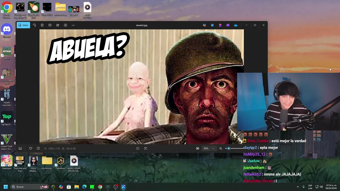The height and width of the screenshot is (191, 340).
Task: Open the movienig folder on the desktop
Action: click(47, 163)
